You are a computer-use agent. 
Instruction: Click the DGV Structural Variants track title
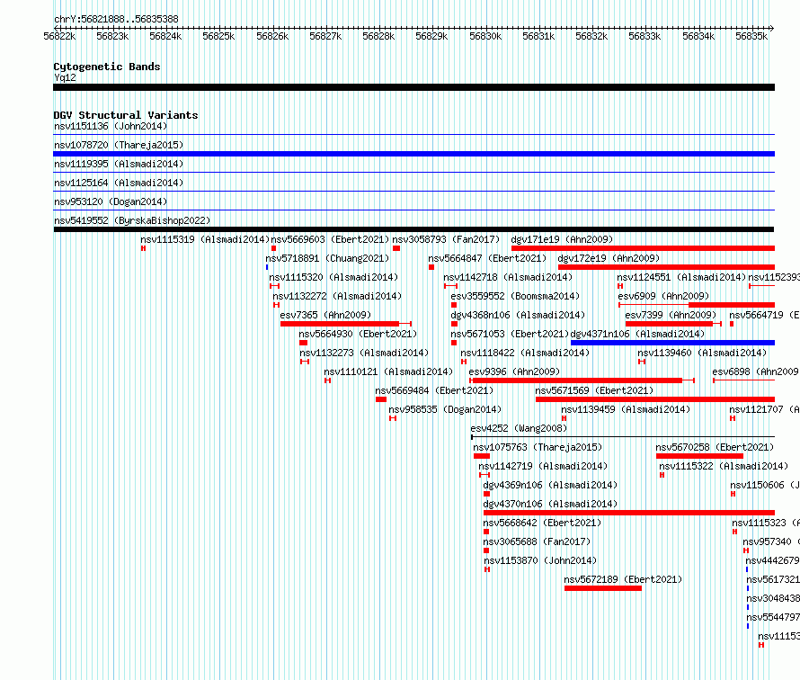click(126, 115)
